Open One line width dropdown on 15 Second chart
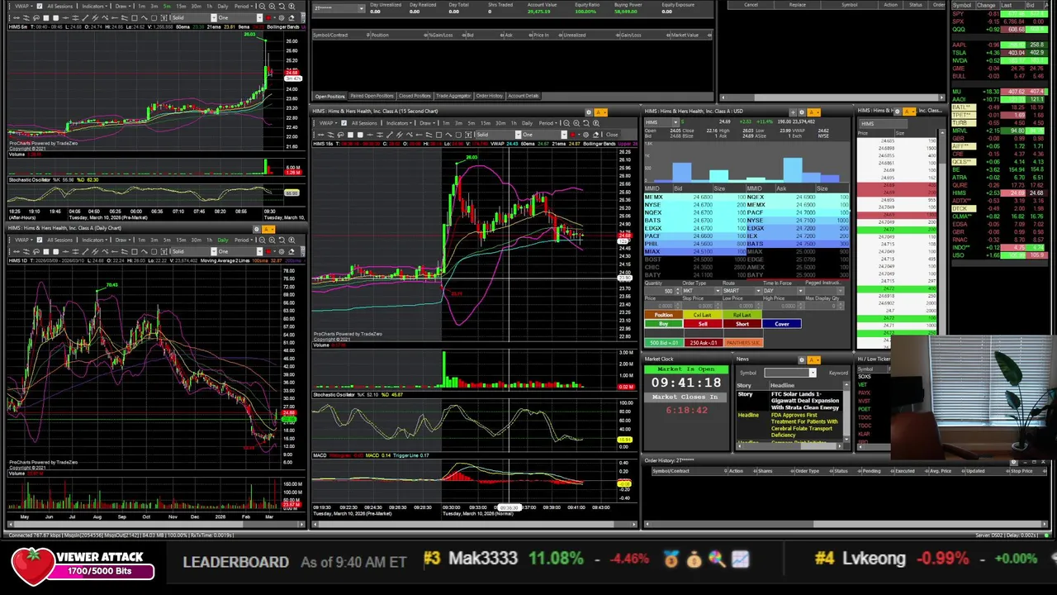 click(563, 135)
